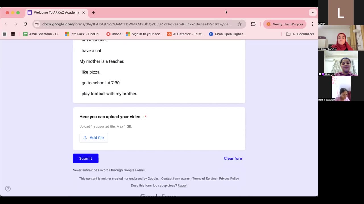Submit the form
This screenshot has width=364, height=204.
pyautogui.click(x=86, y=158)
